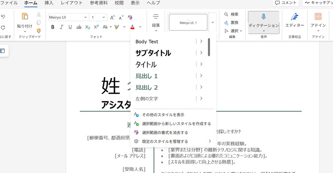Open 検索 search with the magnifier
Image resolution: width=333 pixels, height=173 pixels.
[x=231, y=15]
